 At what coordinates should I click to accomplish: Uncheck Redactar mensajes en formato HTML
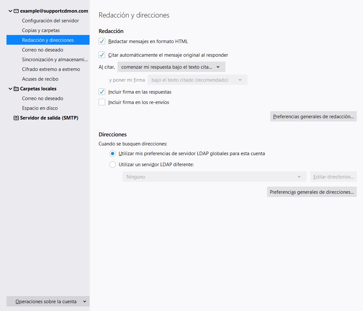pyautogui.click(x=102, y=41)
